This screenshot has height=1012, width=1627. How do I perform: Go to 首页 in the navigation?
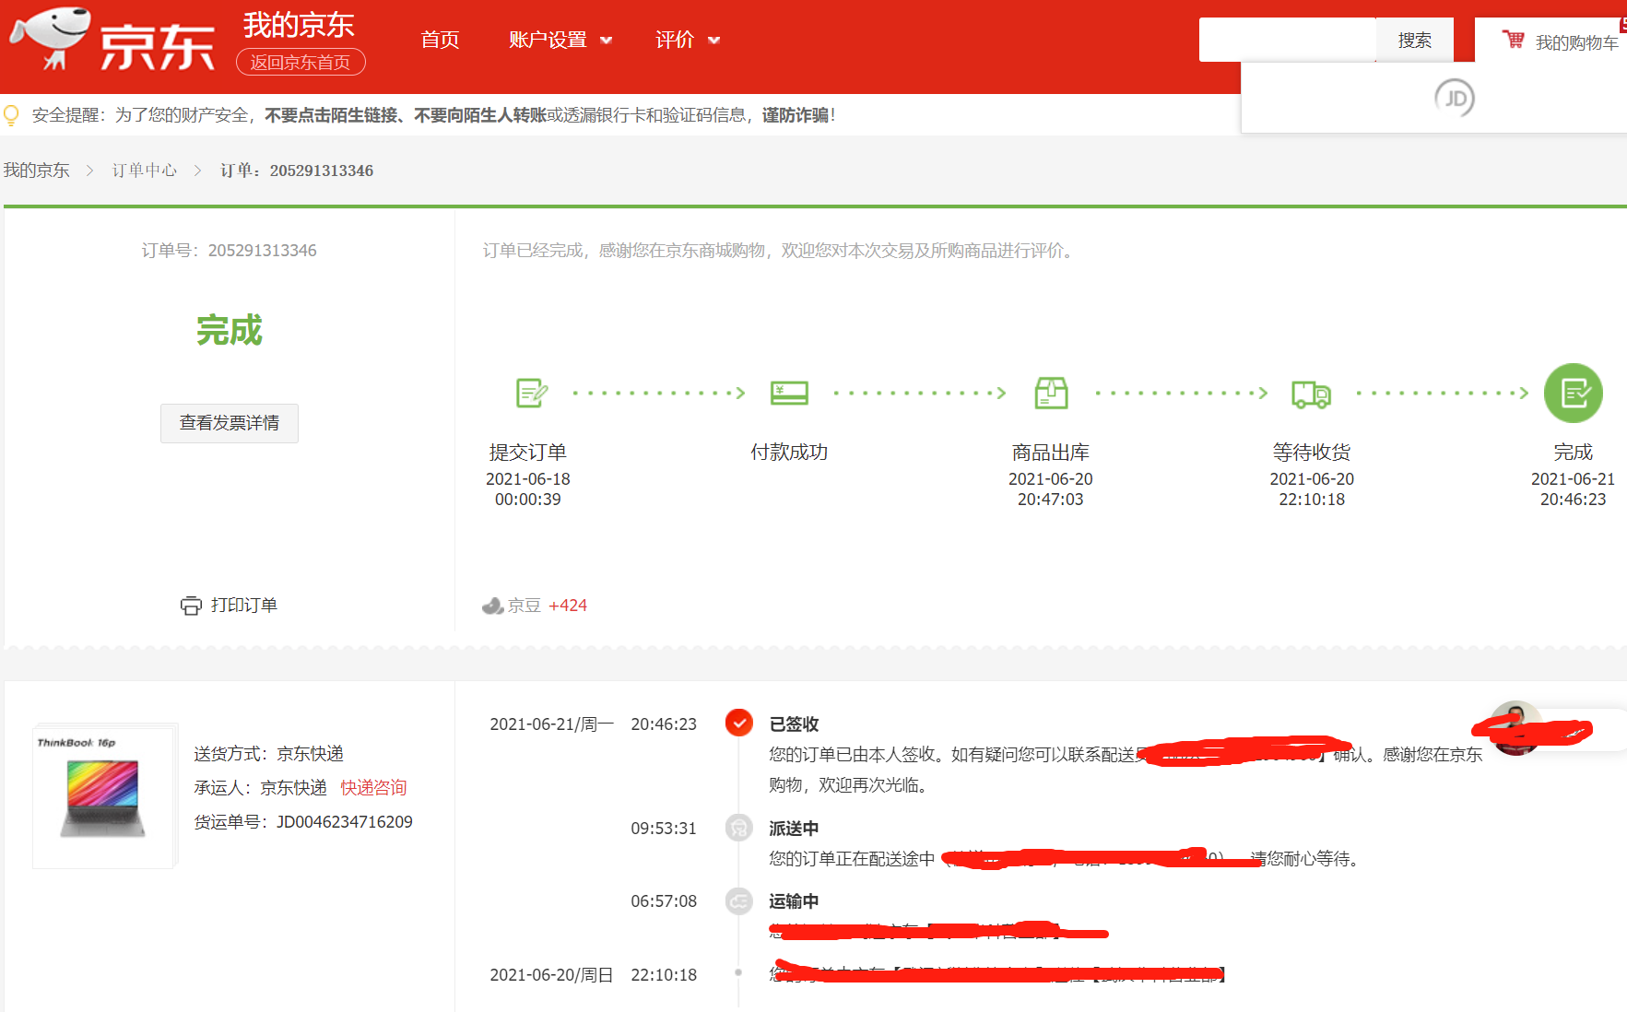coord(440,40)
